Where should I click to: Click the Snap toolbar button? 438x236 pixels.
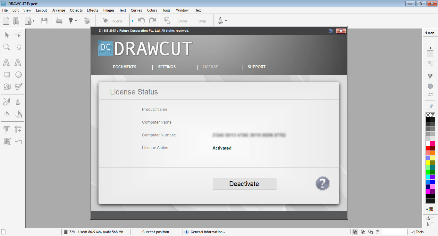pyautogui.click(x=202, y=21)
